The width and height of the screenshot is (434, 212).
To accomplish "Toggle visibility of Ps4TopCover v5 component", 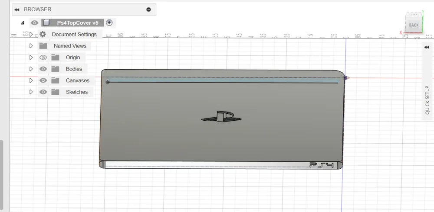I will click(x=34, y=23).
